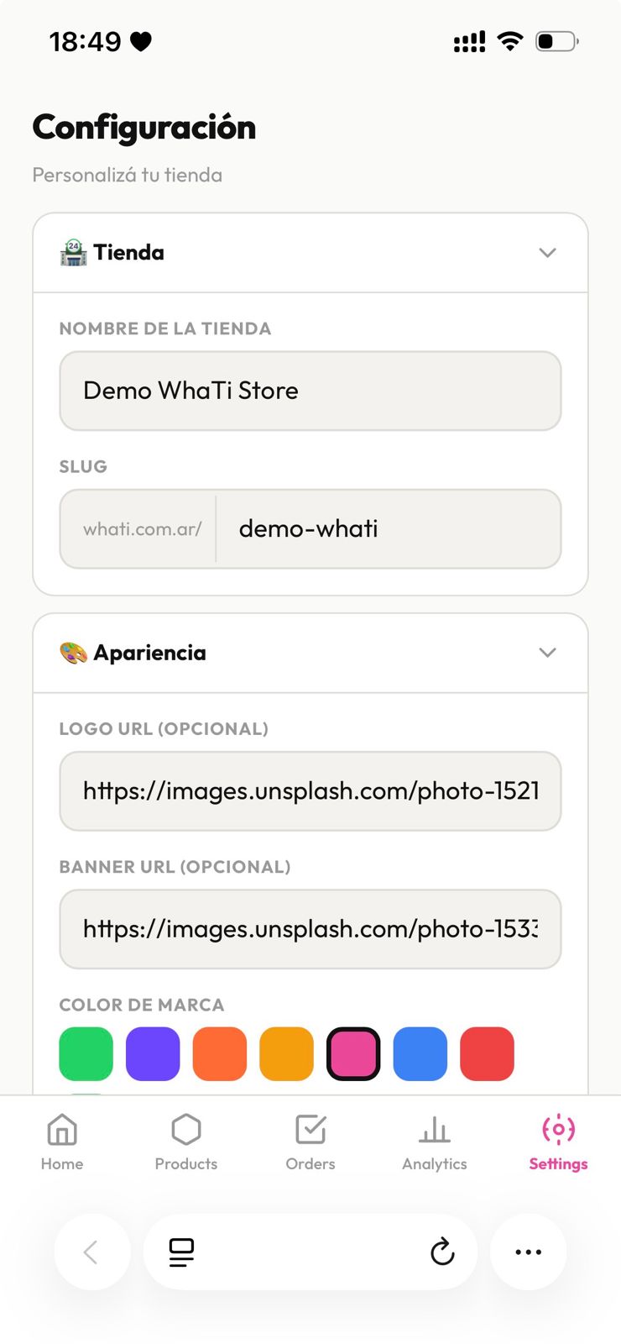Screen dimensions: 621x1344
Task: Collapse the Tienda section chevron
Action: [x=547, y=253]
